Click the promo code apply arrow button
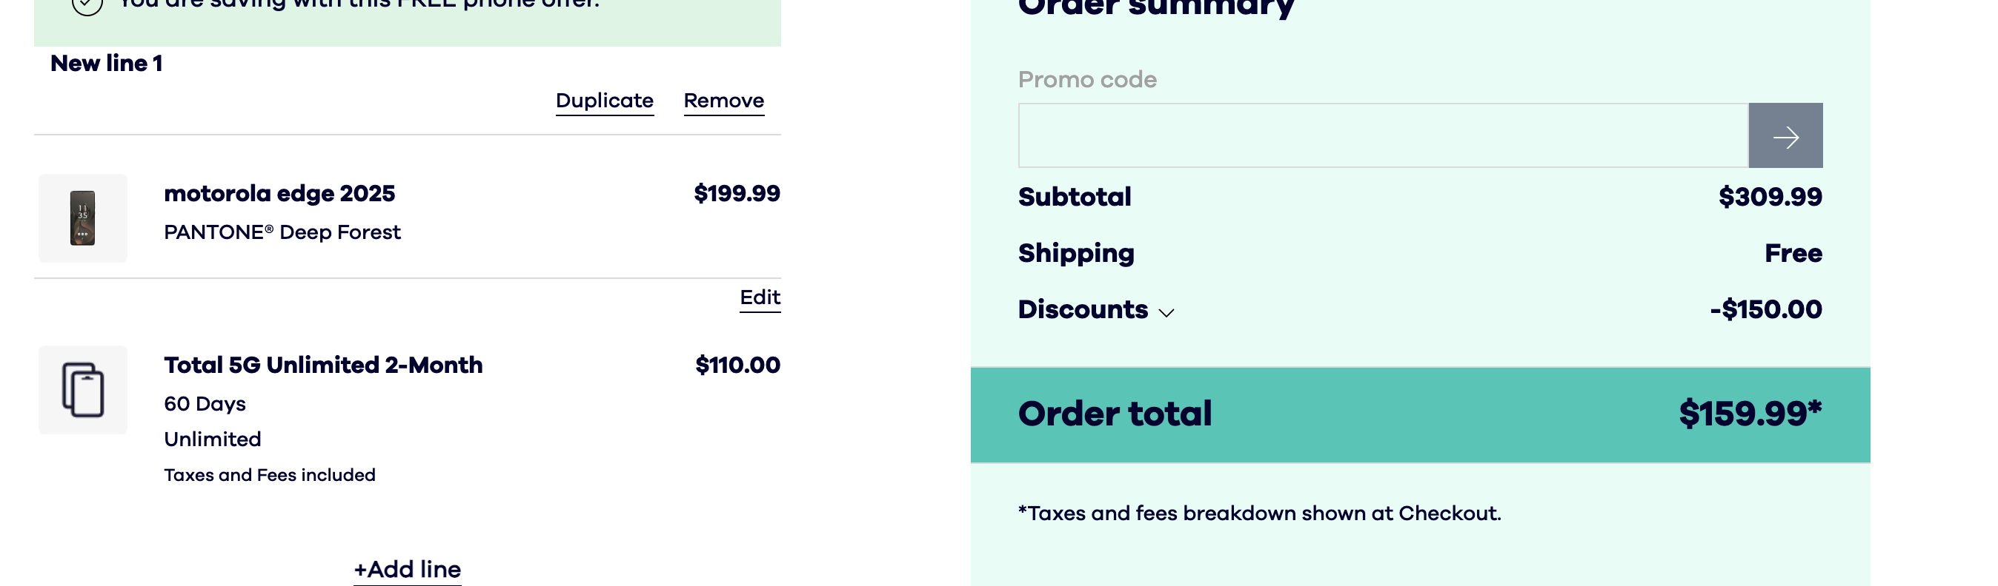 [1785, 136]
